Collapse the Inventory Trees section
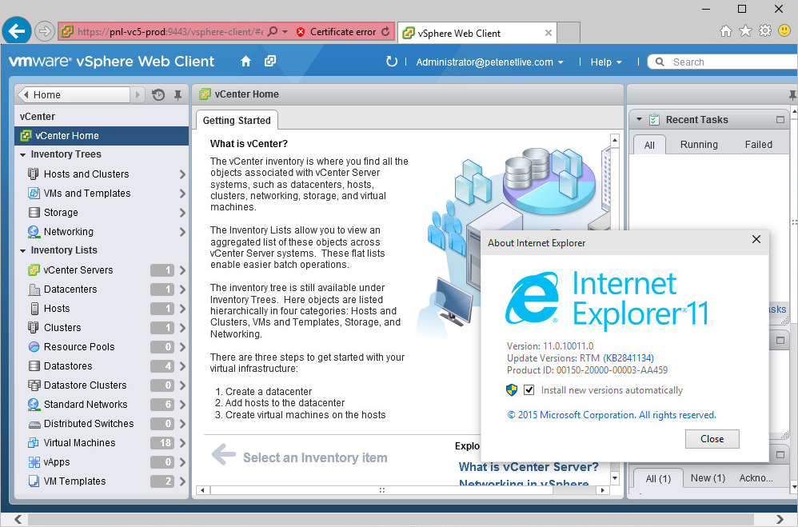The width and height of the screenshot is (798, 527). 23,154
